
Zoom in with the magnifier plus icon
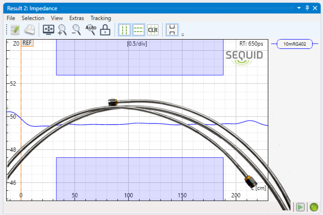click(62, 30)
